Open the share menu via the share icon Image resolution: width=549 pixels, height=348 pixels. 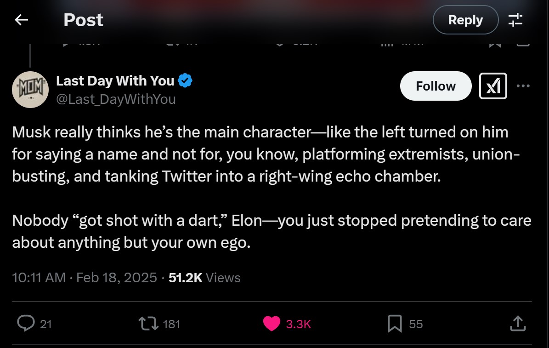coord(518,324)
